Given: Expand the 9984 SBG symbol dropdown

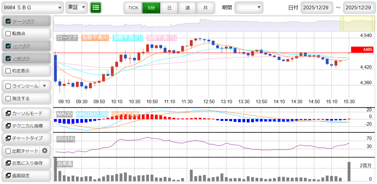Looking at the screenshot, I should tap(32, 7).
